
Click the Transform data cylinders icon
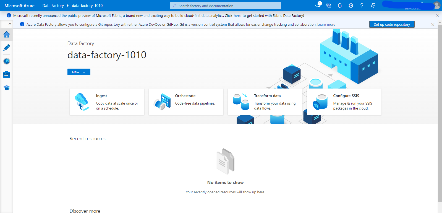[241, 102]
